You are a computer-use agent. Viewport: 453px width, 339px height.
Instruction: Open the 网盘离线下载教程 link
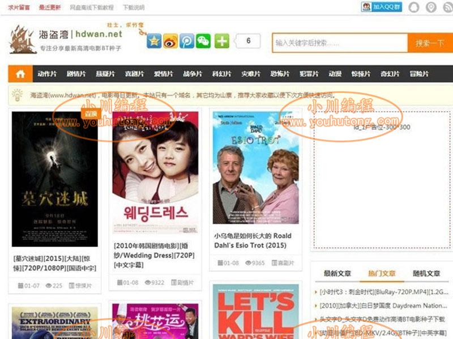click(92, 7)
